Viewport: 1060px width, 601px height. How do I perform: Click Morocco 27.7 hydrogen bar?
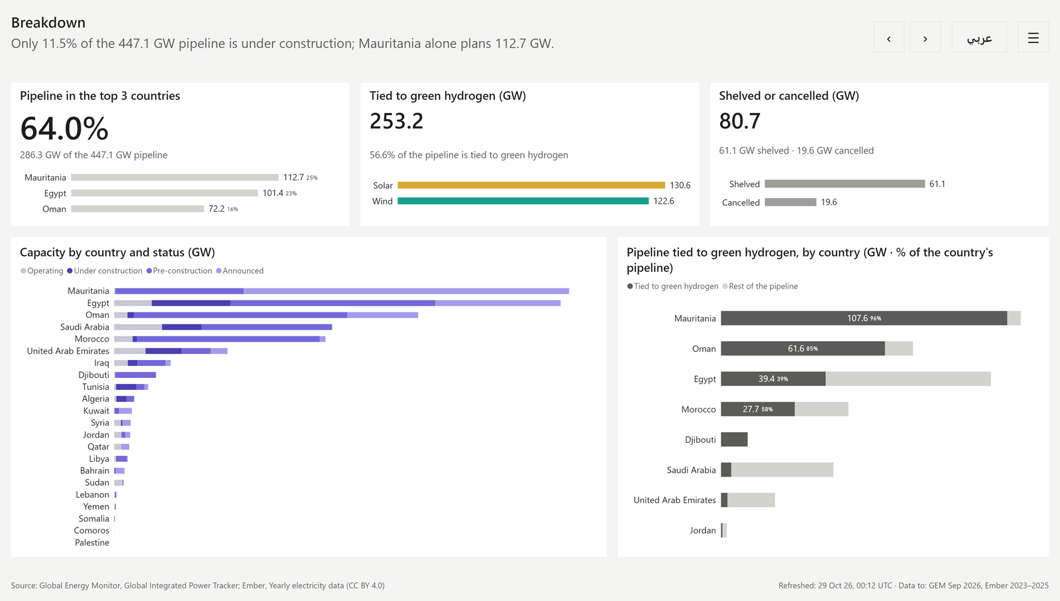[758, 409]
